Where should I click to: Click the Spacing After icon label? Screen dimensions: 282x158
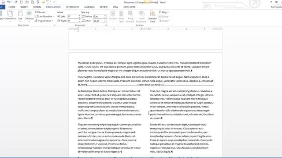coord(86,21)
